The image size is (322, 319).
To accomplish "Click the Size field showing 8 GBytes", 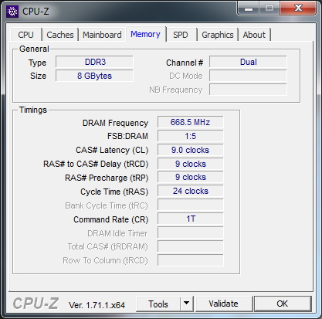I will click(x=94, y=76).
